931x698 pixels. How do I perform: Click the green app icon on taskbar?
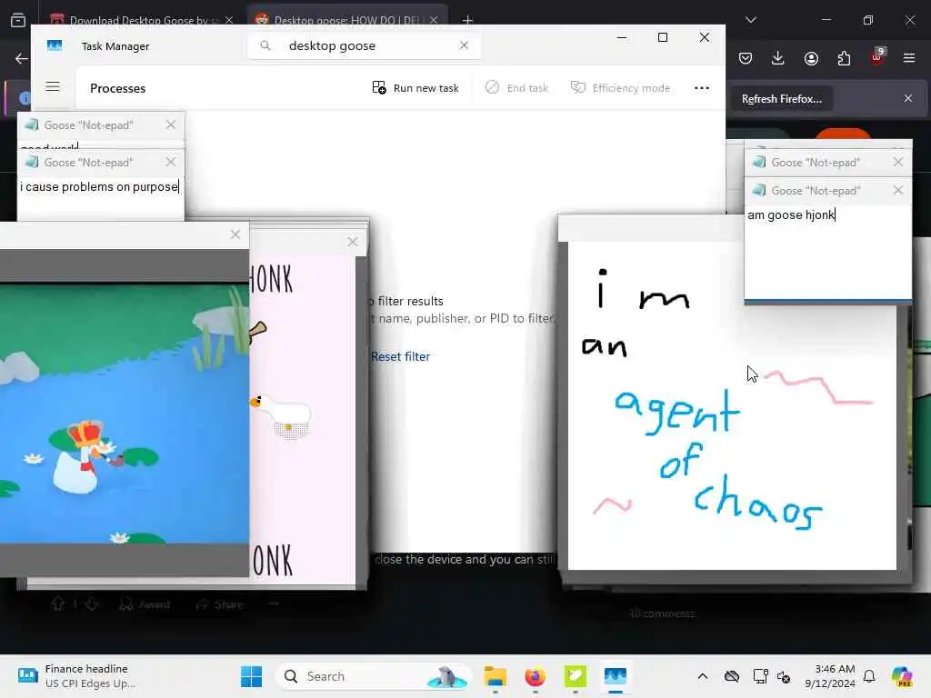(575, 676)
